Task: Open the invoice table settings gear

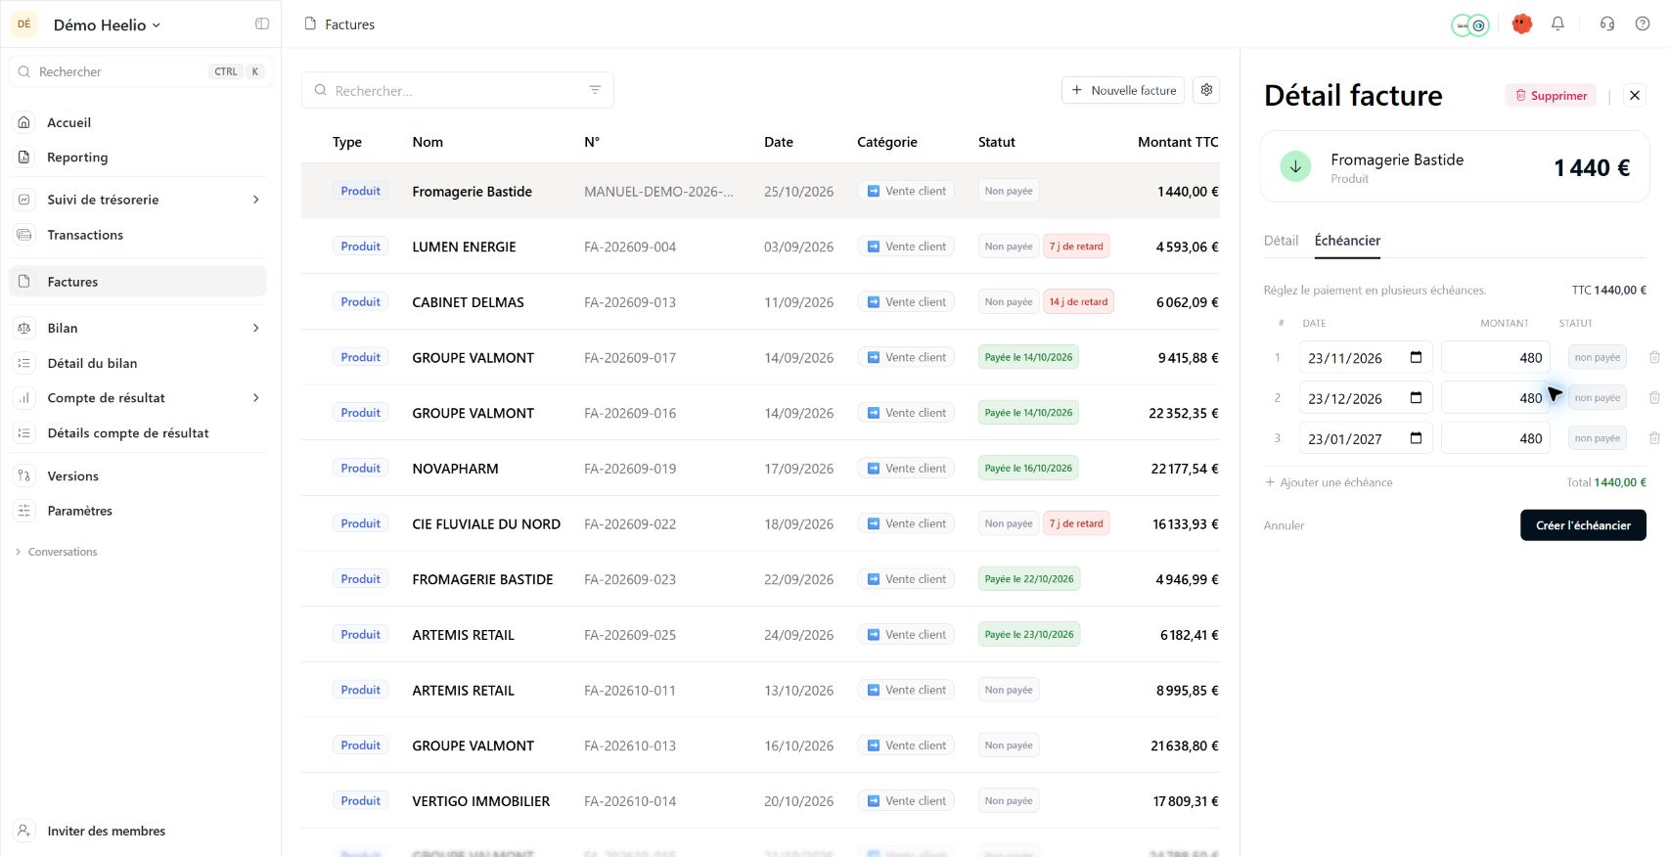Action: coord(1206,90)
